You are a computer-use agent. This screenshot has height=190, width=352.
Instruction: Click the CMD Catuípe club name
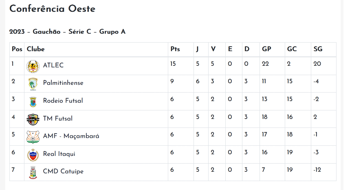pos(63,171)
